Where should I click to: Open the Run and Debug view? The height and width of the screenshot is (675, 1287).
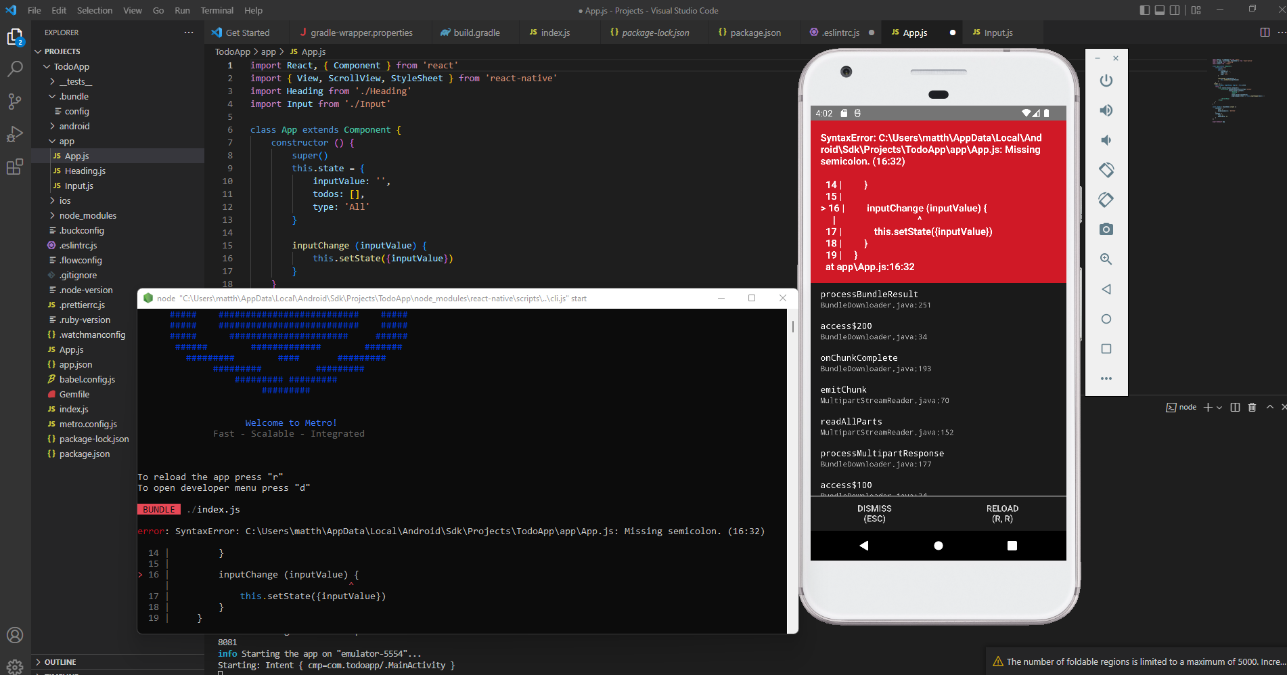[x=15, y=134]
